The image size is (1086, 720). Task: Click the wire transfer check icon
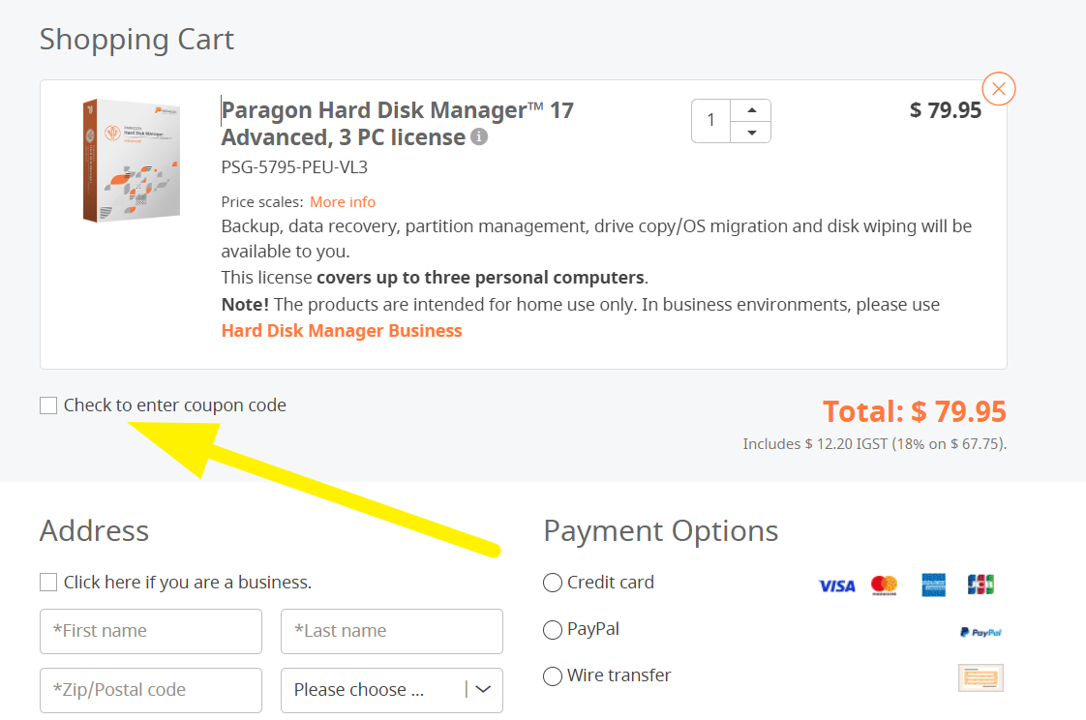pyautogui.click(x=980, y=677)
